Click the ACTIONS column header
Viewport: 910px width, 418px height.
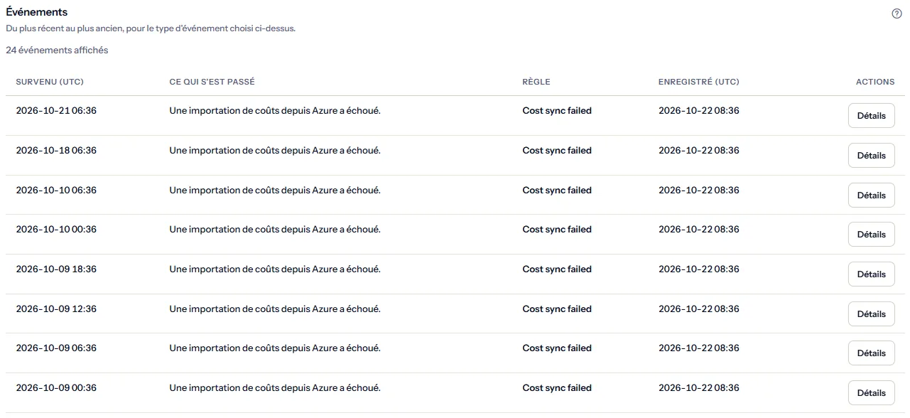coord(875,82)
